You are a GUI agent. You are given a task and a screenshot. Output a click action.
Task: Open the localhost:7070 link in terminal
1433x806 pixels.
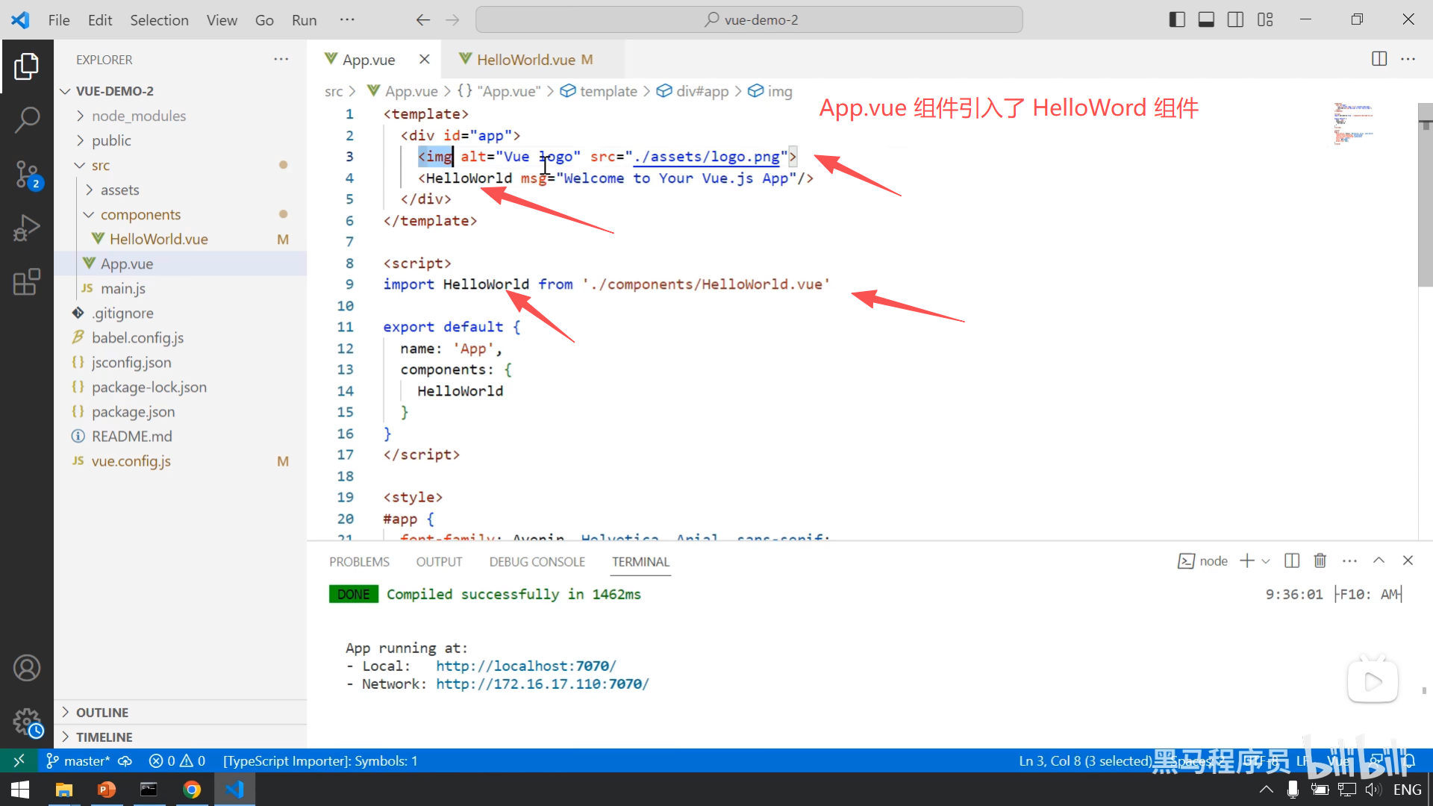[525, 666]
